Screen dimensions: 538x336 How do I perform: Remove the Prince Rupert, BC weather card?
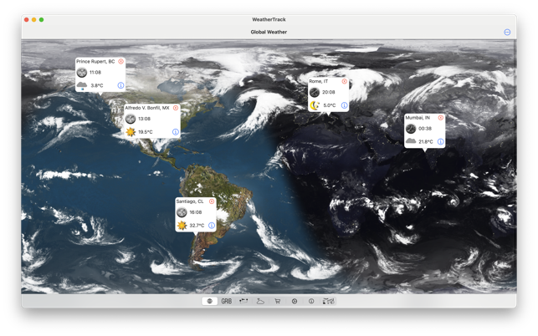[x=120, y=61]
